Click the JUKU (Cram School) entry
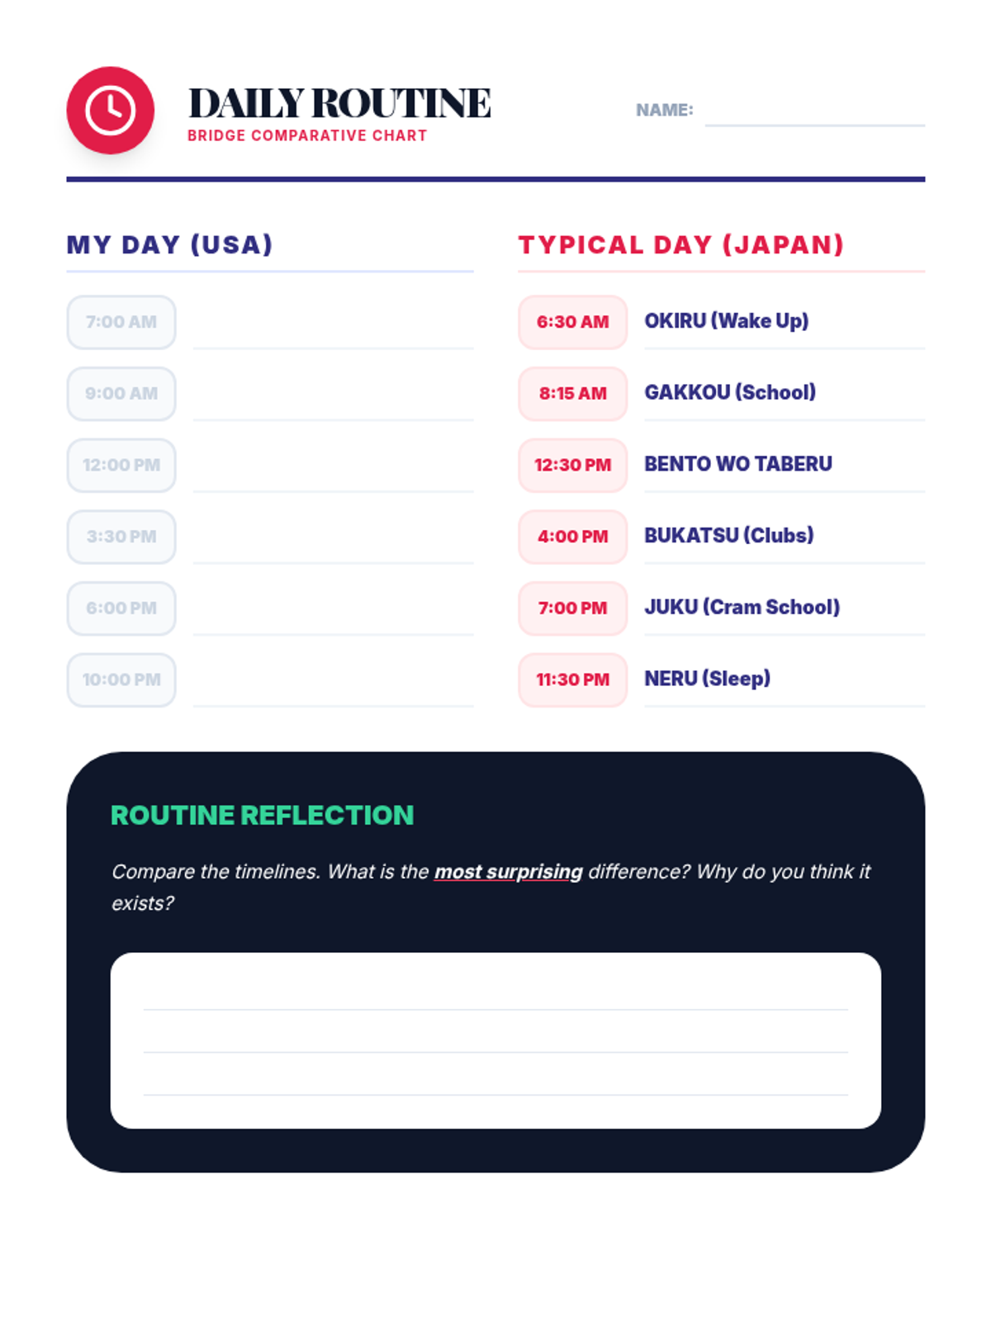Viewport: 991px width, 1321px height. [742, 607]
